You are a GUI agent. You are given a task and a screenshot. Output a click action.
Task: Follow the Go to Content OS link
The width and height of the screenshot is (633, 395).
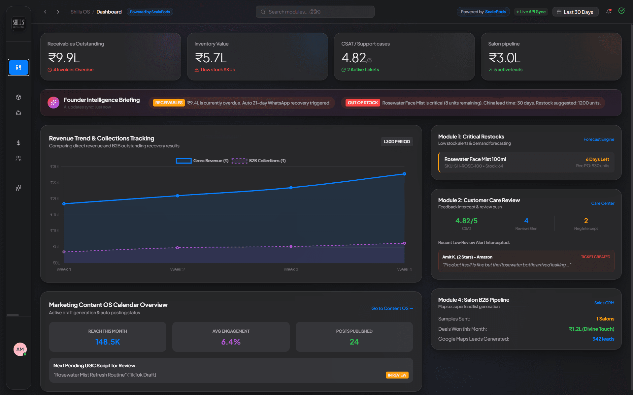tap(392, 308)
